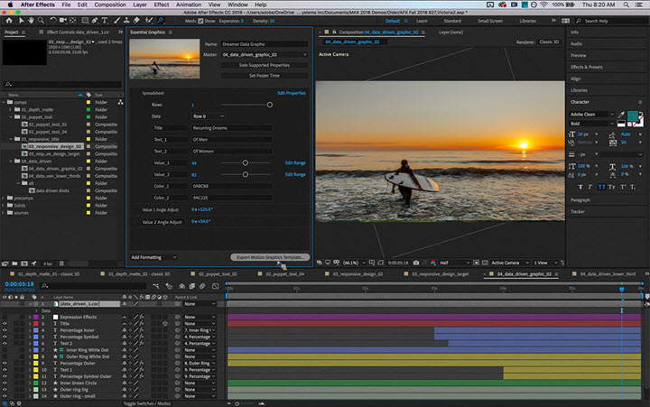Image resolution: width=650 pixels, height=407 pixels.
Task: Hide the Title layer eye icon
Action: (x=5, y=324)
